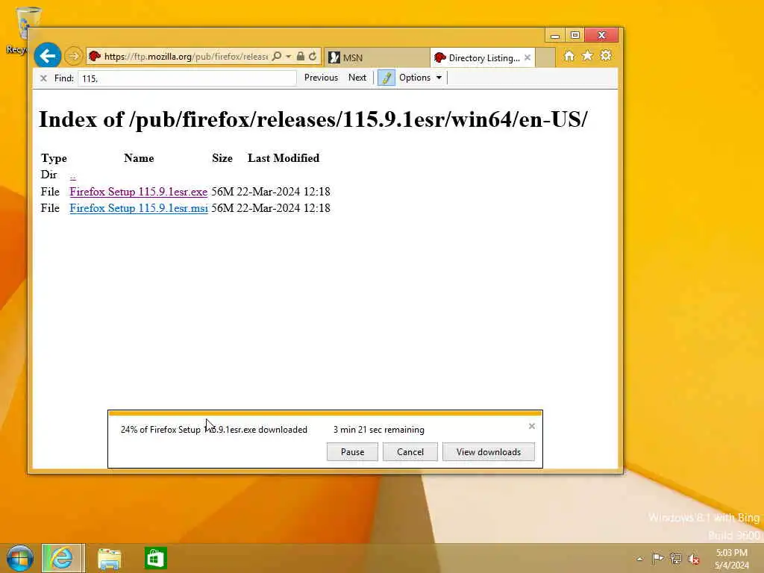Pause the Firefox Setup download
Viewport: 764px width, 573px height.
click(352, 451)
